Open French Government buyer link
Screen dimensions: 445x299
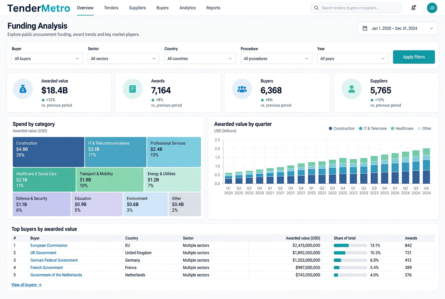click(47, 268)
